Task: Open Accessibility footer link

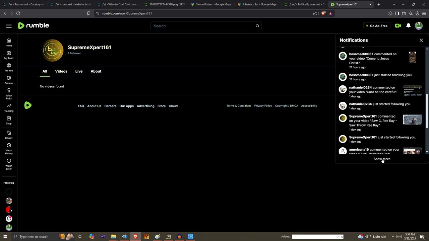Action: coord(309,106)
